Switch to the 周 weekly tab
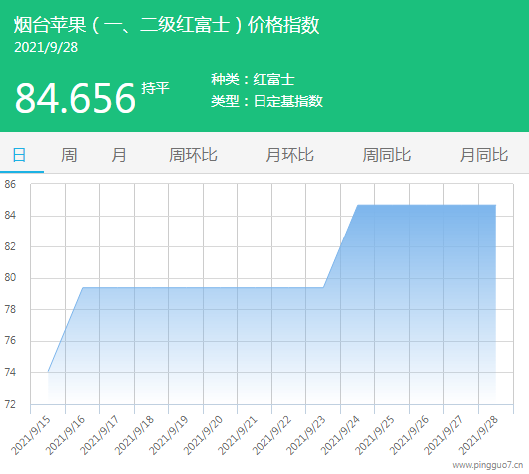Image resolution: width=529 pixels, height=474 pixels. (x=69, y=155)
